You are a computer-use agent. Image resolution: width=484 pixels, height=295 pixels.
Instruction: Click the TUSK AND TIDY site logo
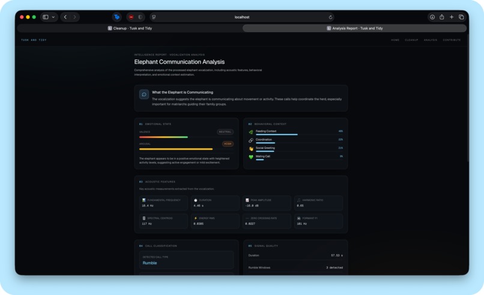coord(34,40)
